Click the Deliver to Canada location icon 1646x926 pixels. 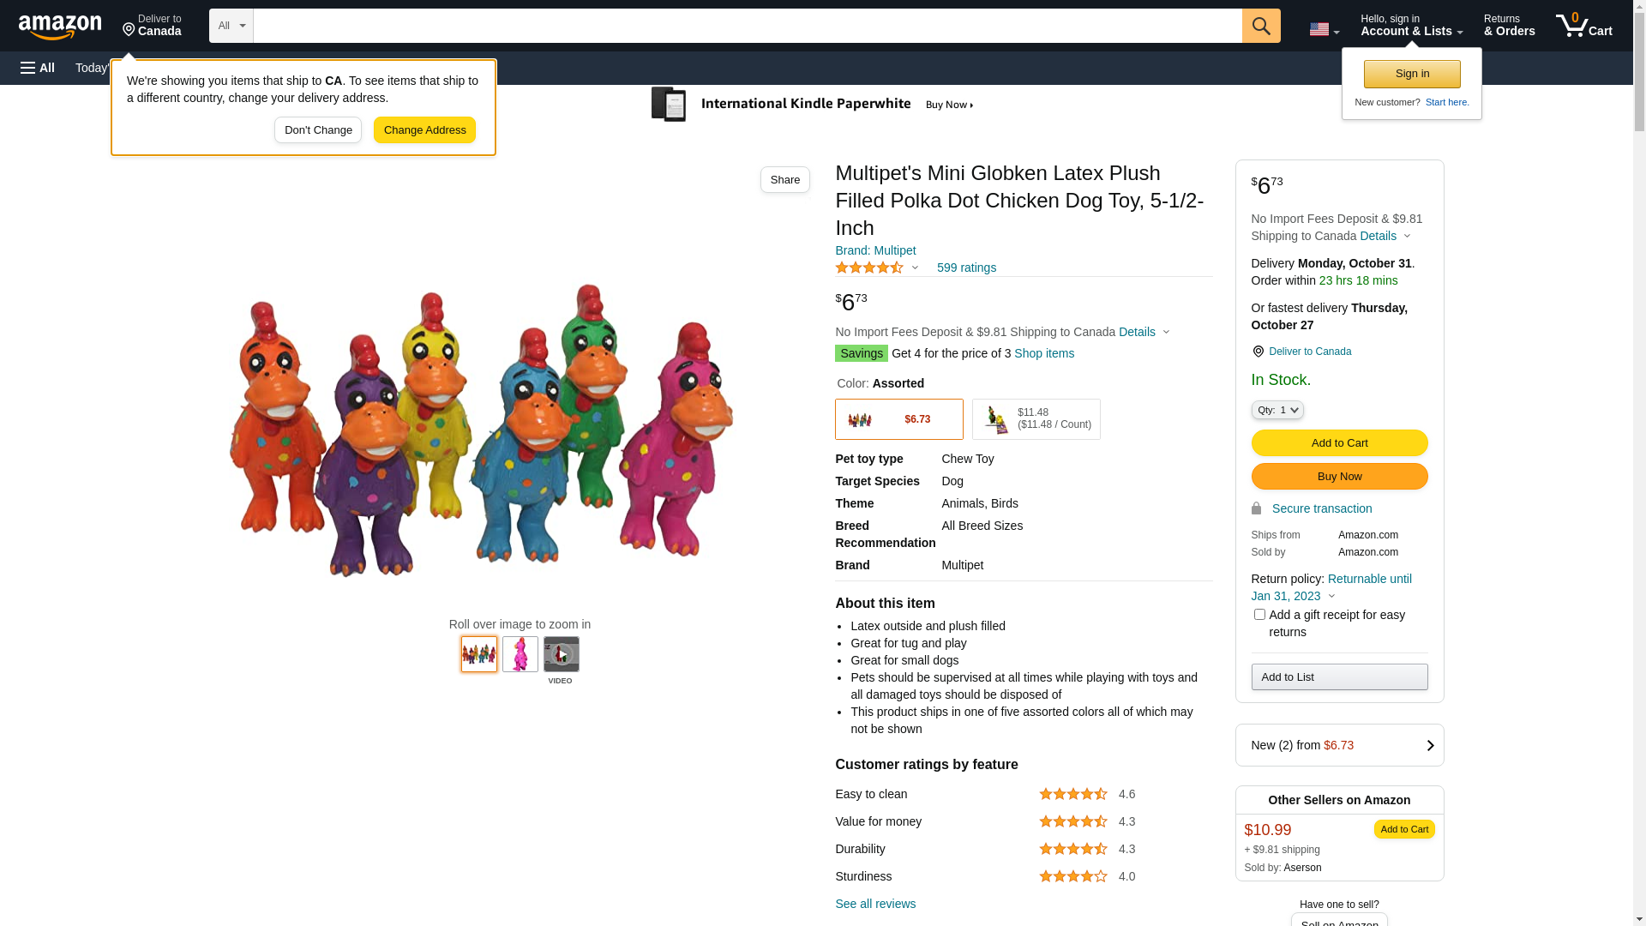[x=1259, y=352]
